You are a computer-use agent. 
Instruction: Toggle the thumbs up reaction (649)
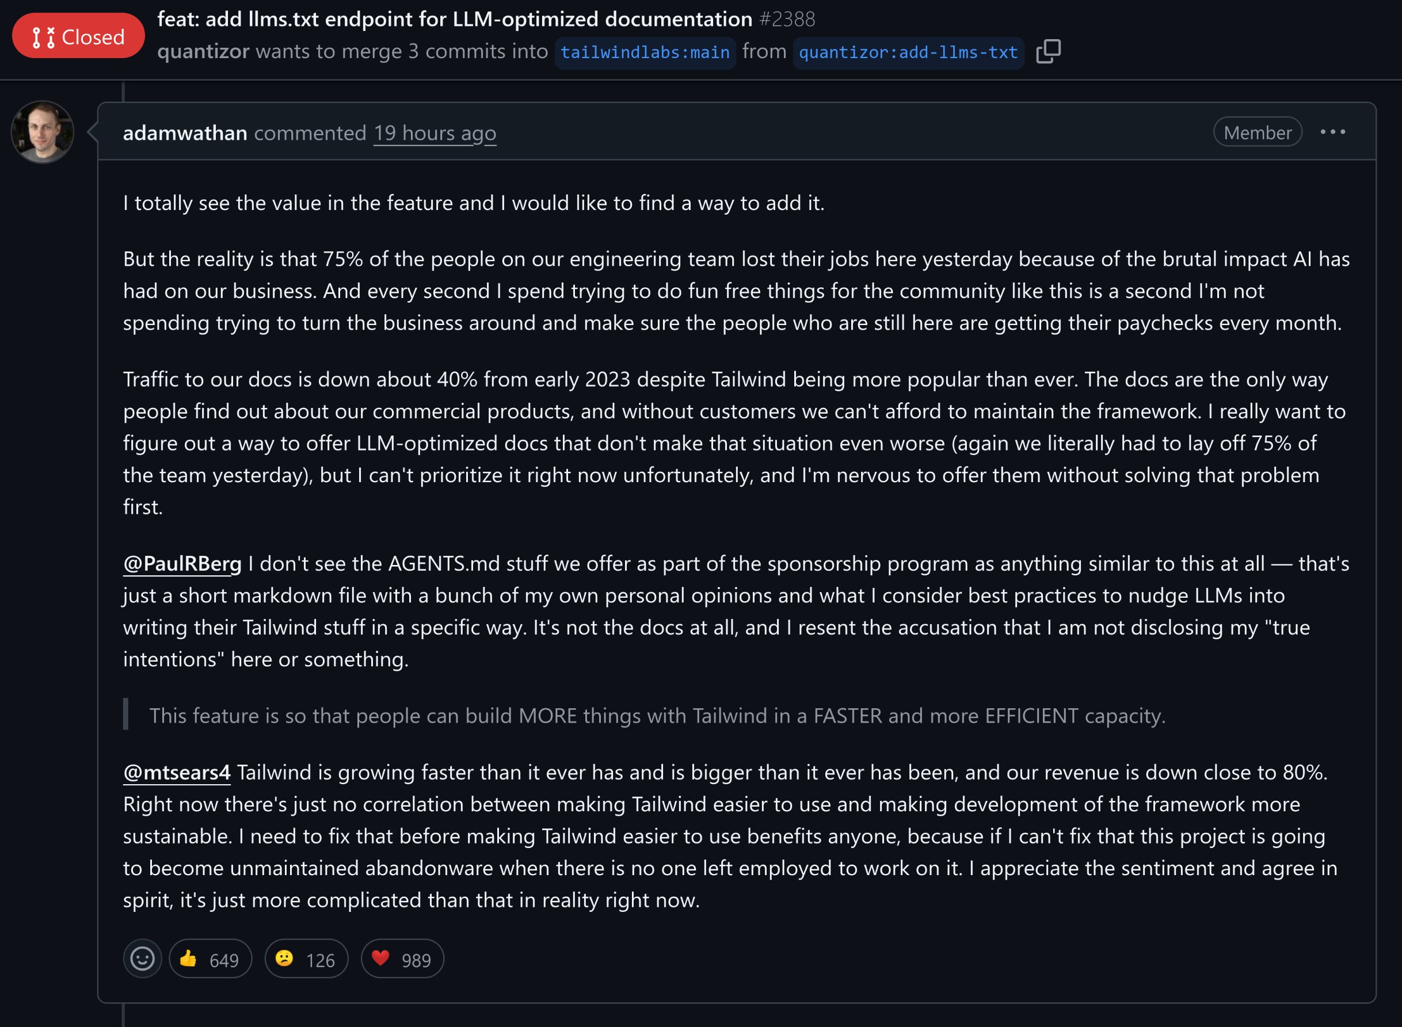(210, 959)
